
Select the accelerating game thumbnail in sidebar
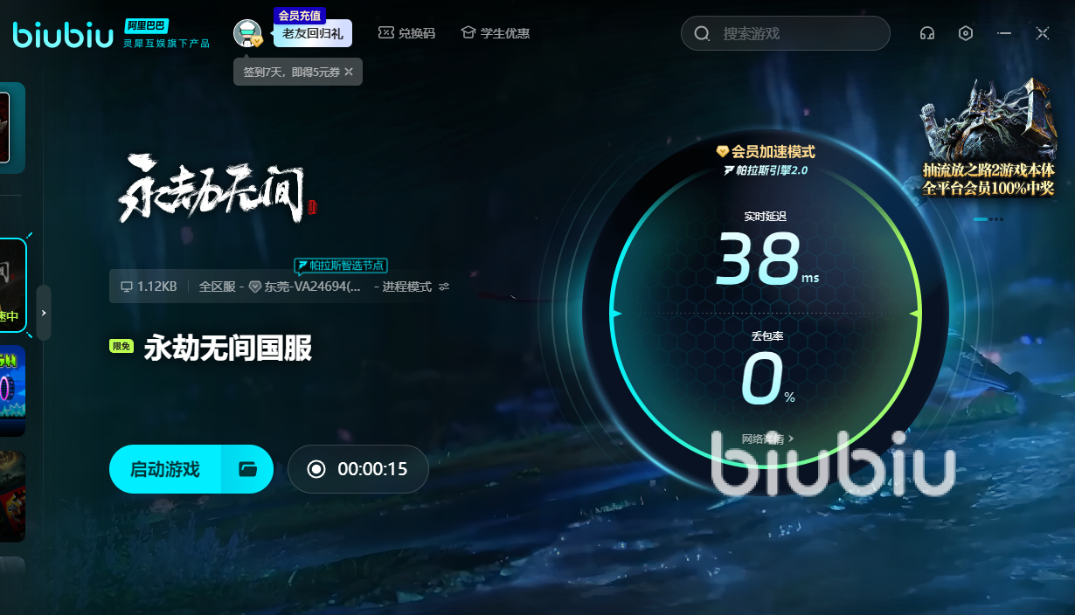(x=13, y=287)
